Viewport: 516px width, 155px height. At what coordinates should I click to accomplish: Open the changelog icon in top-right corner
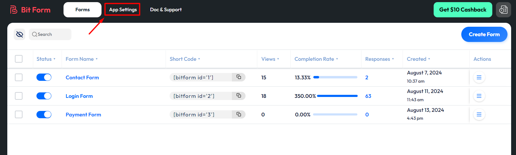(x=503, y=10)
